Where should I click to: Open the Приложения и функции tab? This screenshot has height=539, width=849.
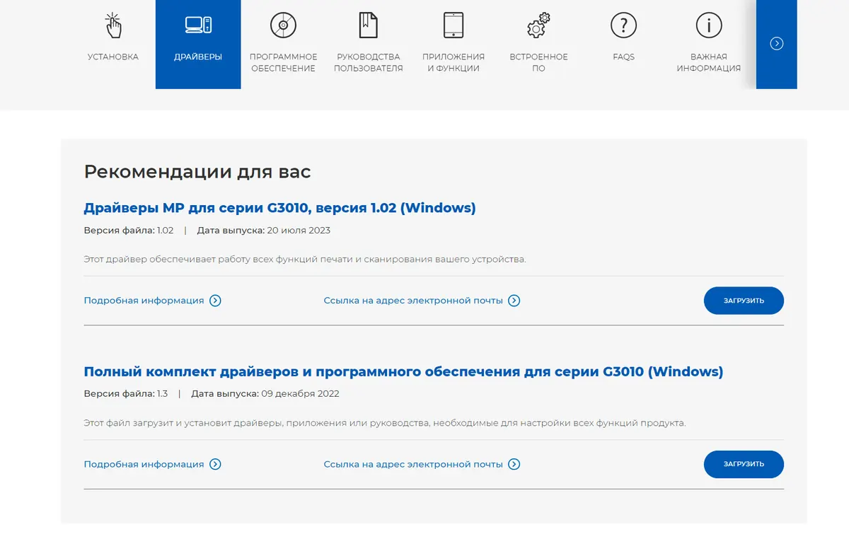coord(454,45)
